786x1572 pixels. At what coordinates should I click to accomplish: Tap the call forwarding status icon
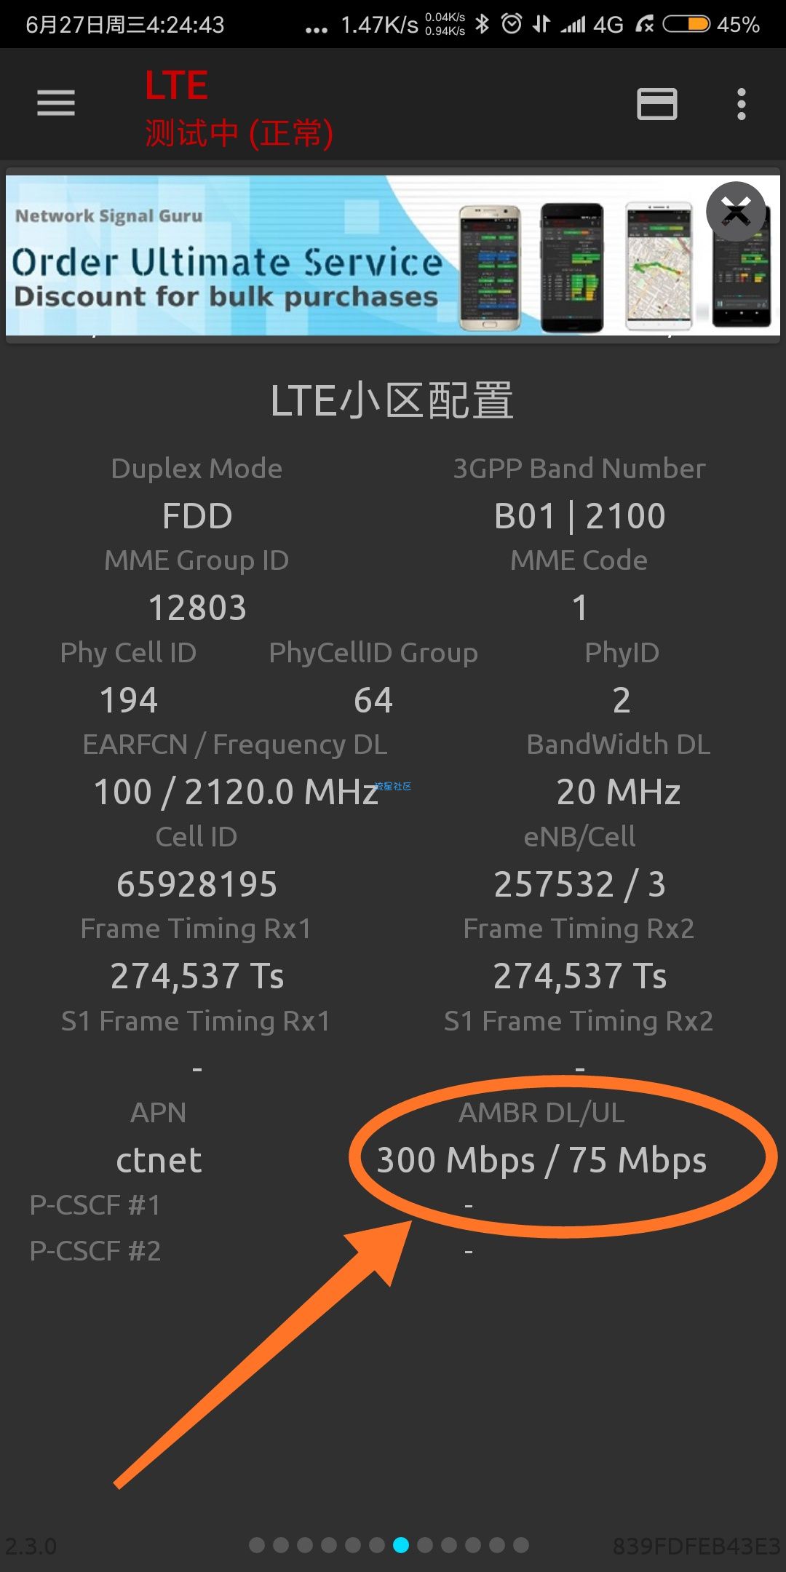(x=644, y=25)
